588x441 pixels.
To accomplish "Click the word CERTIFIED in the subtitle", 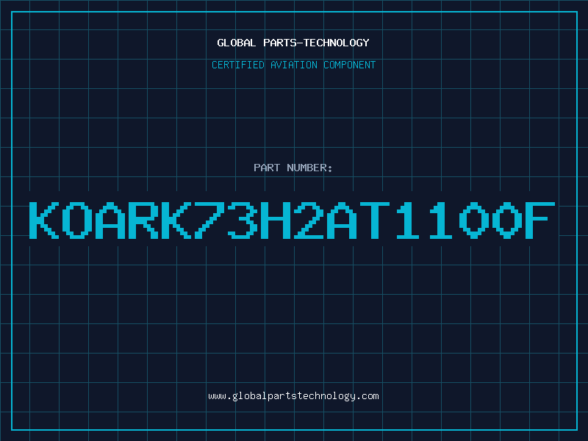I will pos(238,65).
